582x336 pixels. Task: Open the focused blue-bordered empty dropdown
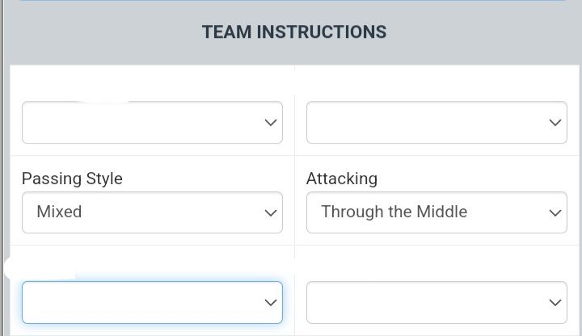[152, 303]
